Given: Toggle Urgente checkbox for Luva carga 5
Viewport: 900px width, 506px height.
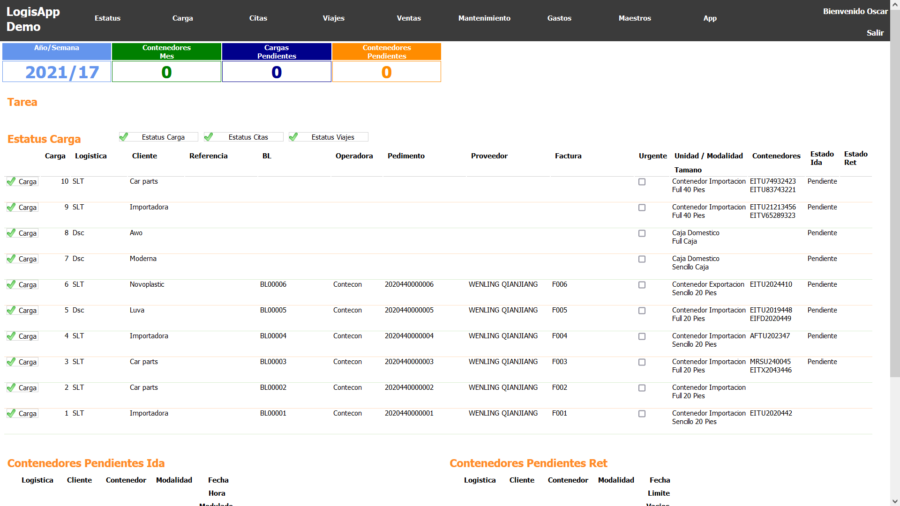Looking at the screenshot, I should tap(642, 311).
